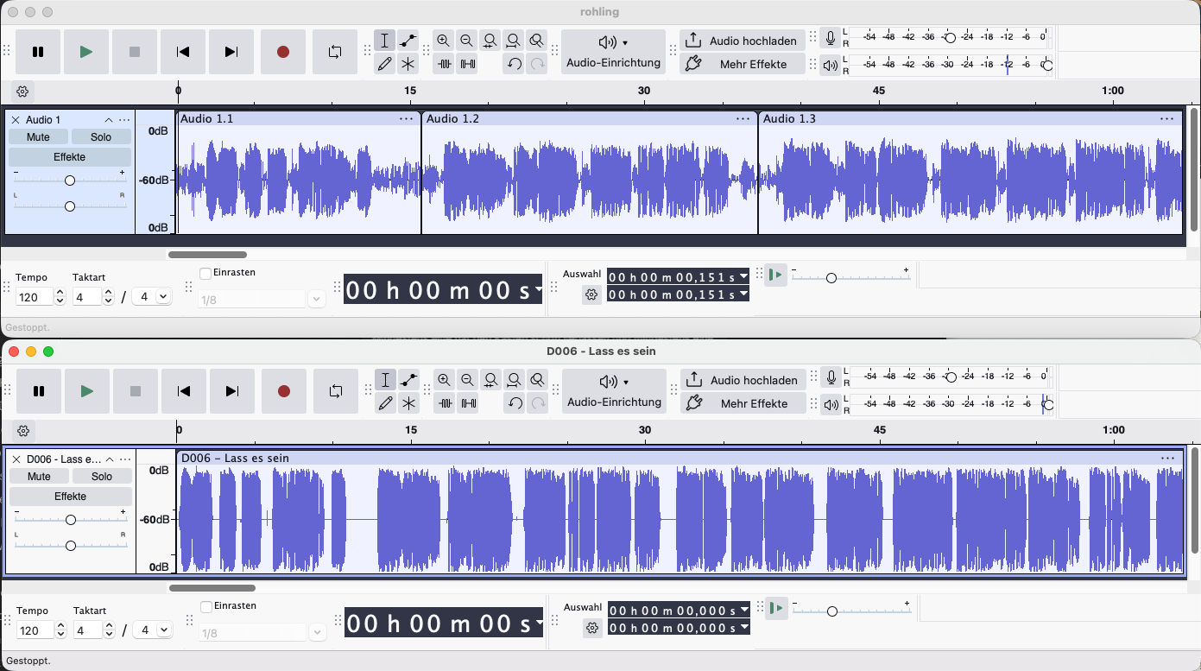
Task: Click the Tempo field in rohling window
Action: [x=35, y=296]
